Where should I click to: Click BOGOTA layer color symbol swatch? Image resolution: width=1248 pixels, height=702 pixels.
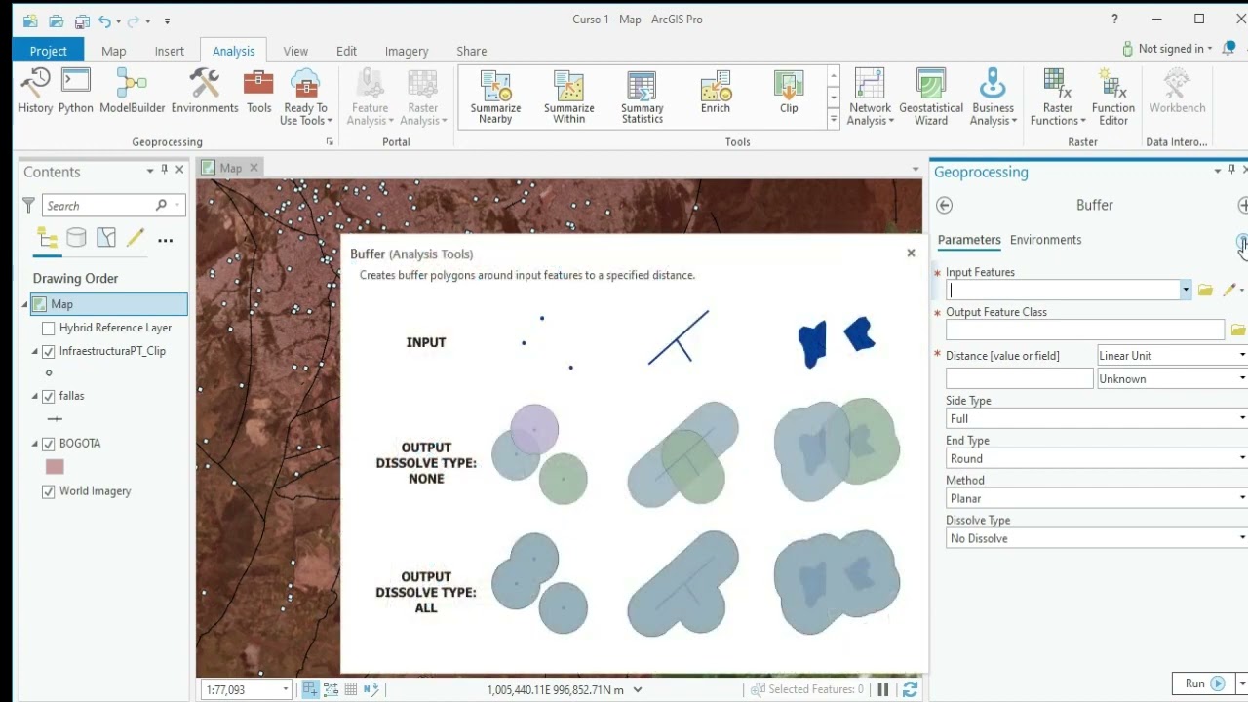pyautogui.click(x=55, y=467)
